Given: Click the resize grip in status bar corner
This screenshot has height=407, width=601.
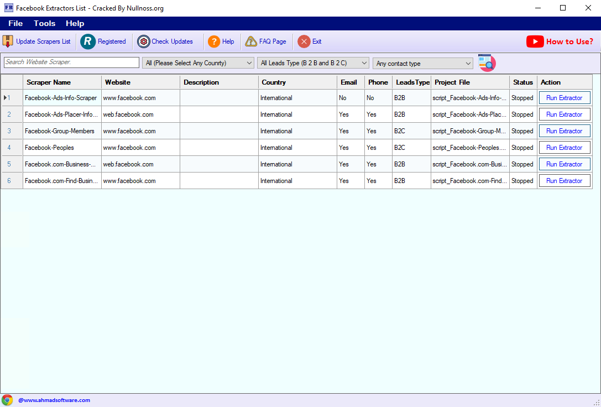Looking at the screenshot, I should click(x=596, y=402).
